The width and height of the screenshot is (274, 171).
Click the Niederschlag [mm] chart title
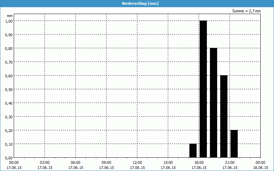[x=137, y=3]
